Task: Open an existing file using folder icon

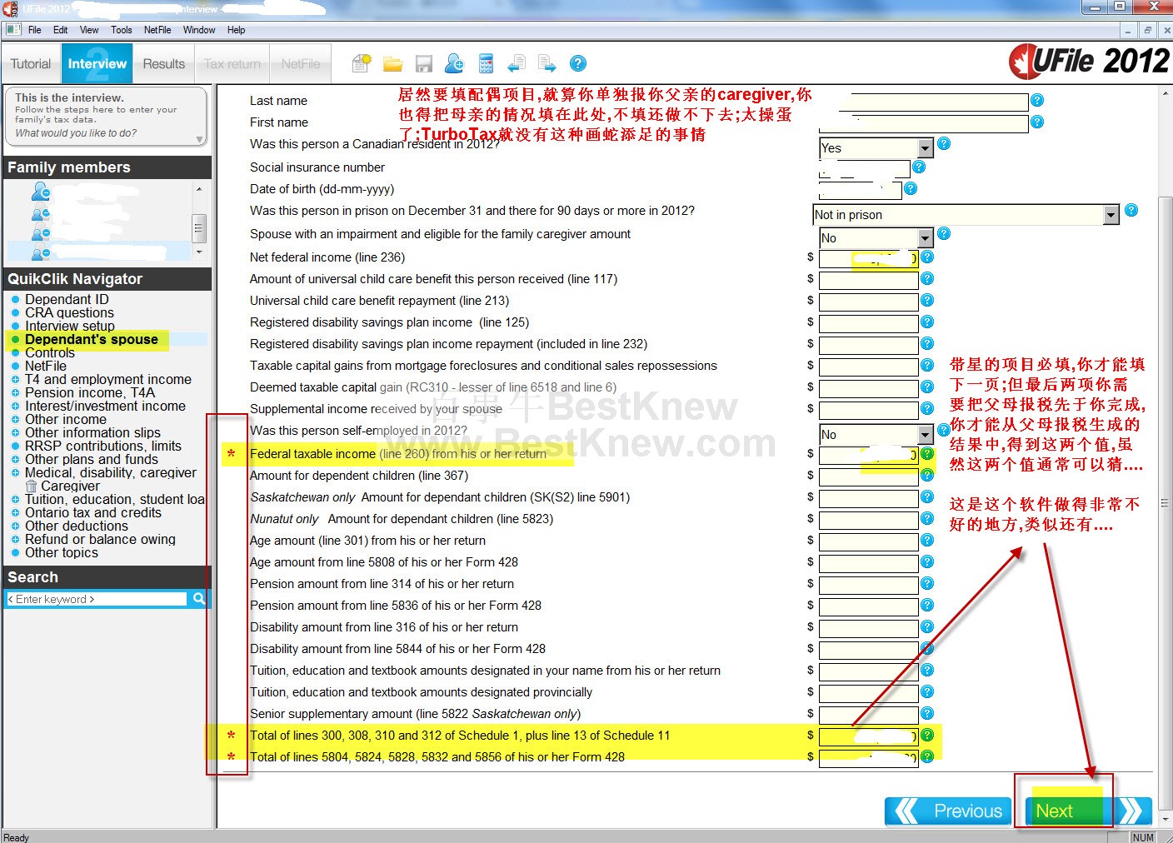Action: pyautogui.click(x=392, y=64)
